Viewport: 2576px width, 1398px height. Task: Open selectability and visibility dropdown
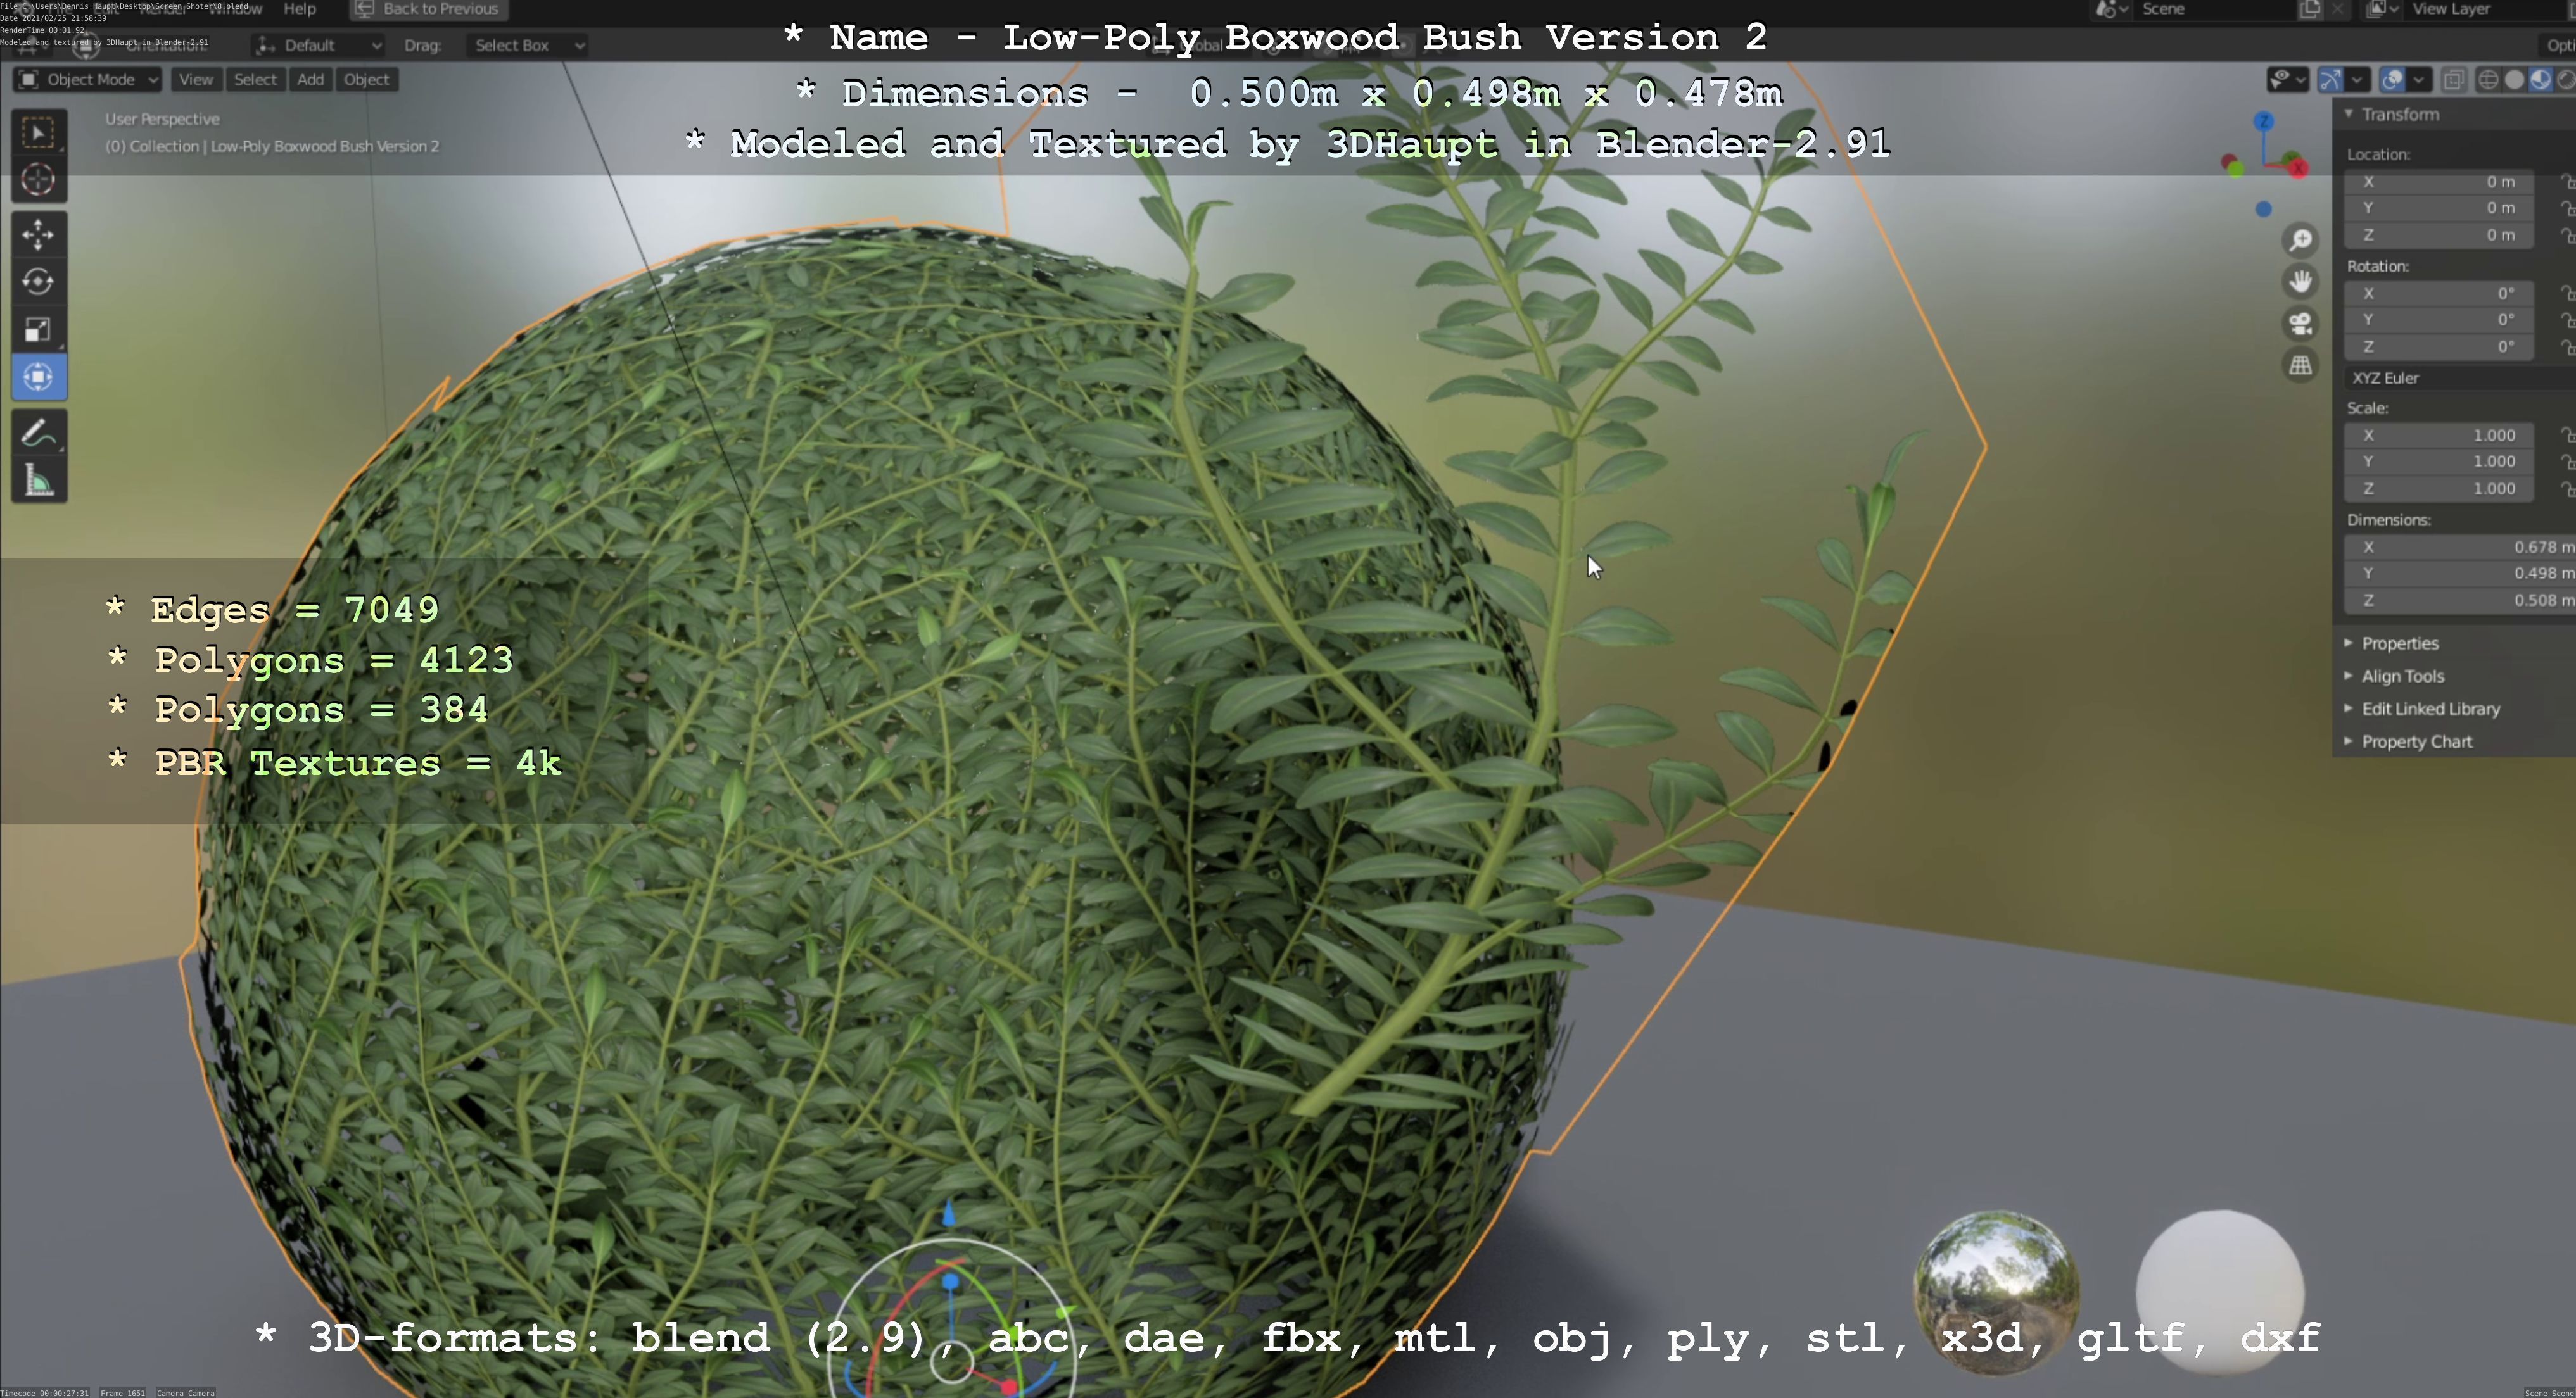[x=2287, y=80]
